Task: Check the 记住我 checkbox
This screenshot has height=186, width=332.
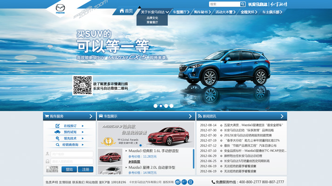Action: [x=47, y=167]
